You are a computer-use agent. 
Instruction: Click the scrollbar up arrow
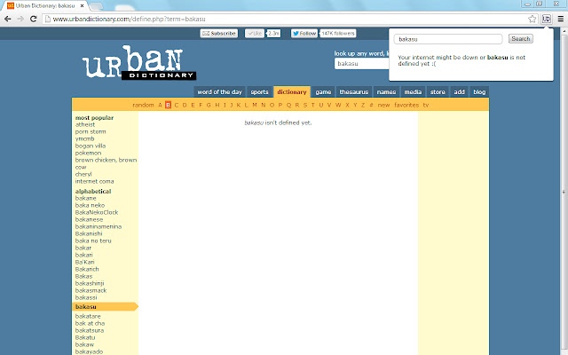pyautogui.click(x=564, y=32)
